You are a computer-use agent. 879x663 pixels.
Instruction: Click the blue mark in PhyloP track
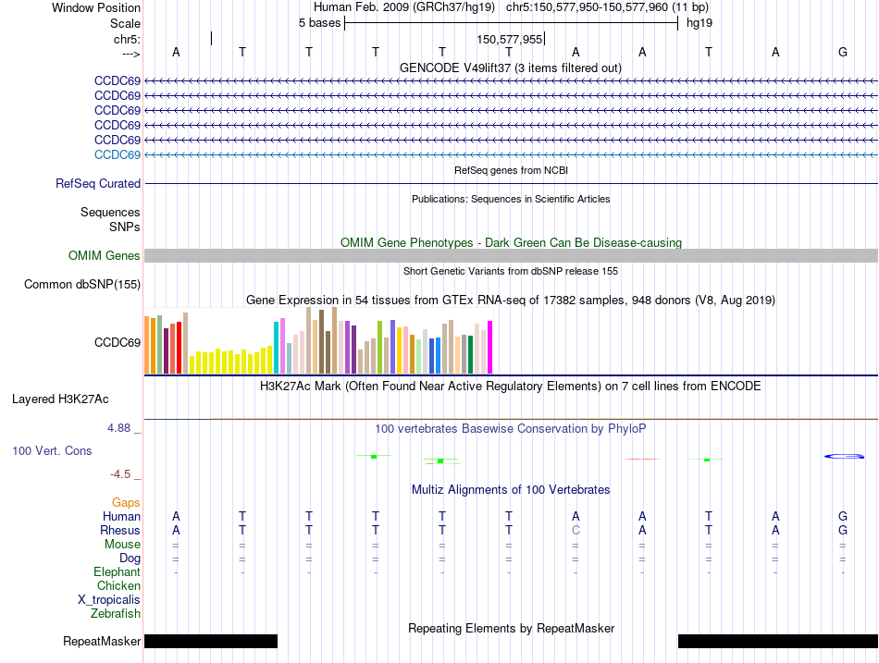(844, 456)
